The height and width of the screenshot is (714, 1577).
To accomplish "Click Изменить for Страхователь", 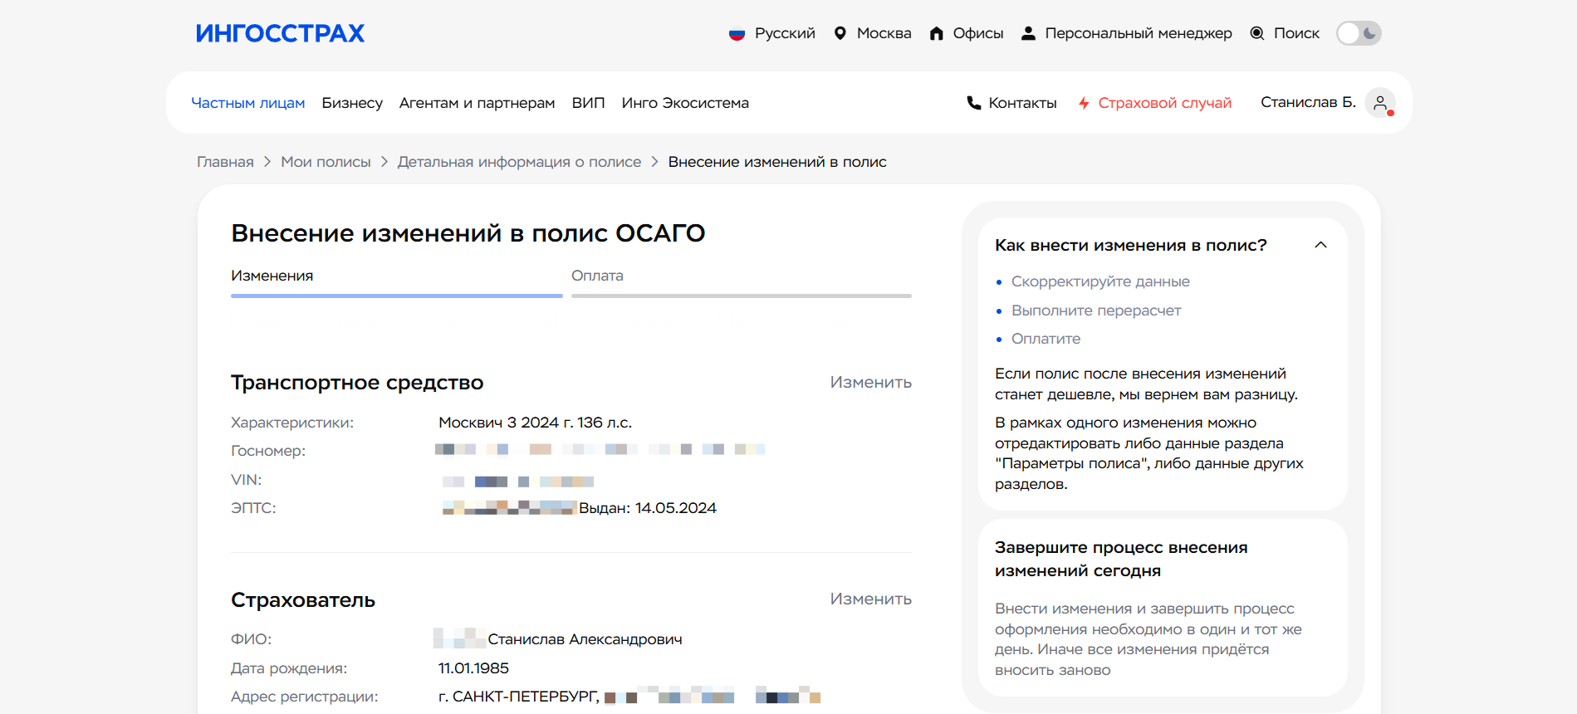I will point(870,599).
